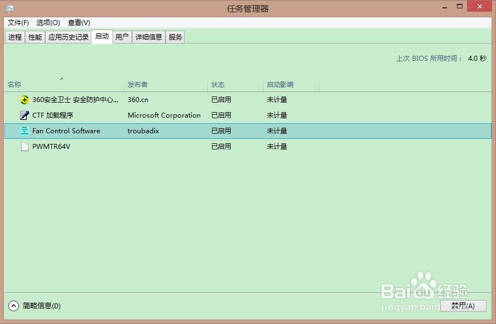Open the 查看(V) menu
Screen dimensions: 496x324
(x=79, y=23)
